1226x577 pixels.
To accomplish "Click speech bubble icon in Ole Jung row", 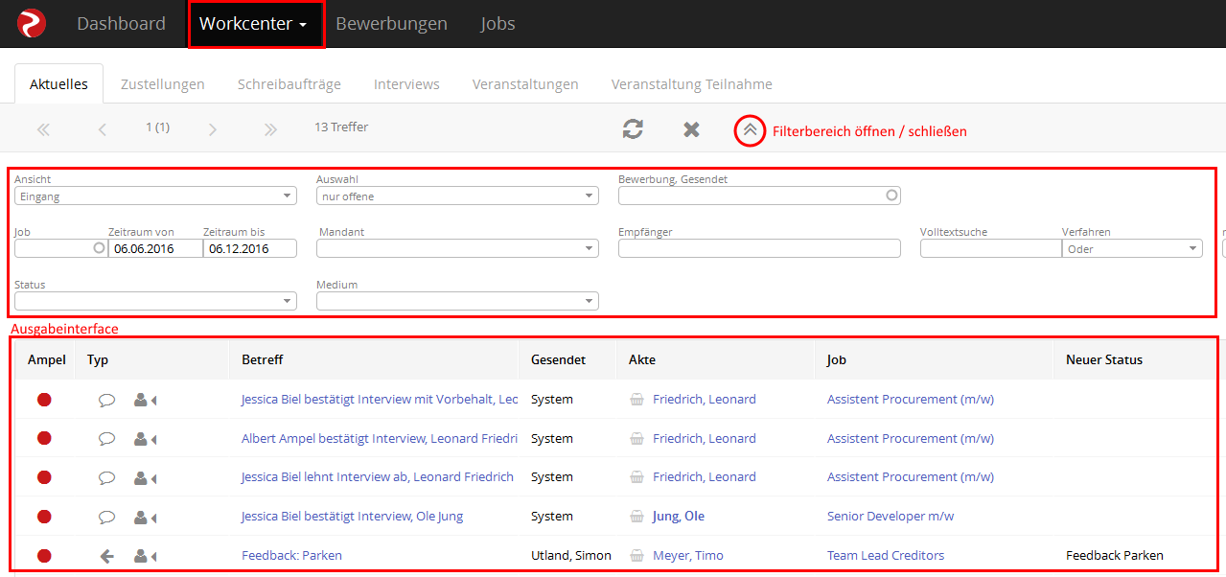I will click(x=106, y=517).
